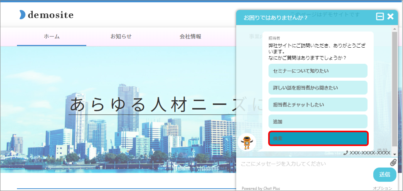Choose 担当者とチャットしたい option
The width and height of the screenshot is (403, 191).
(318, 105)
